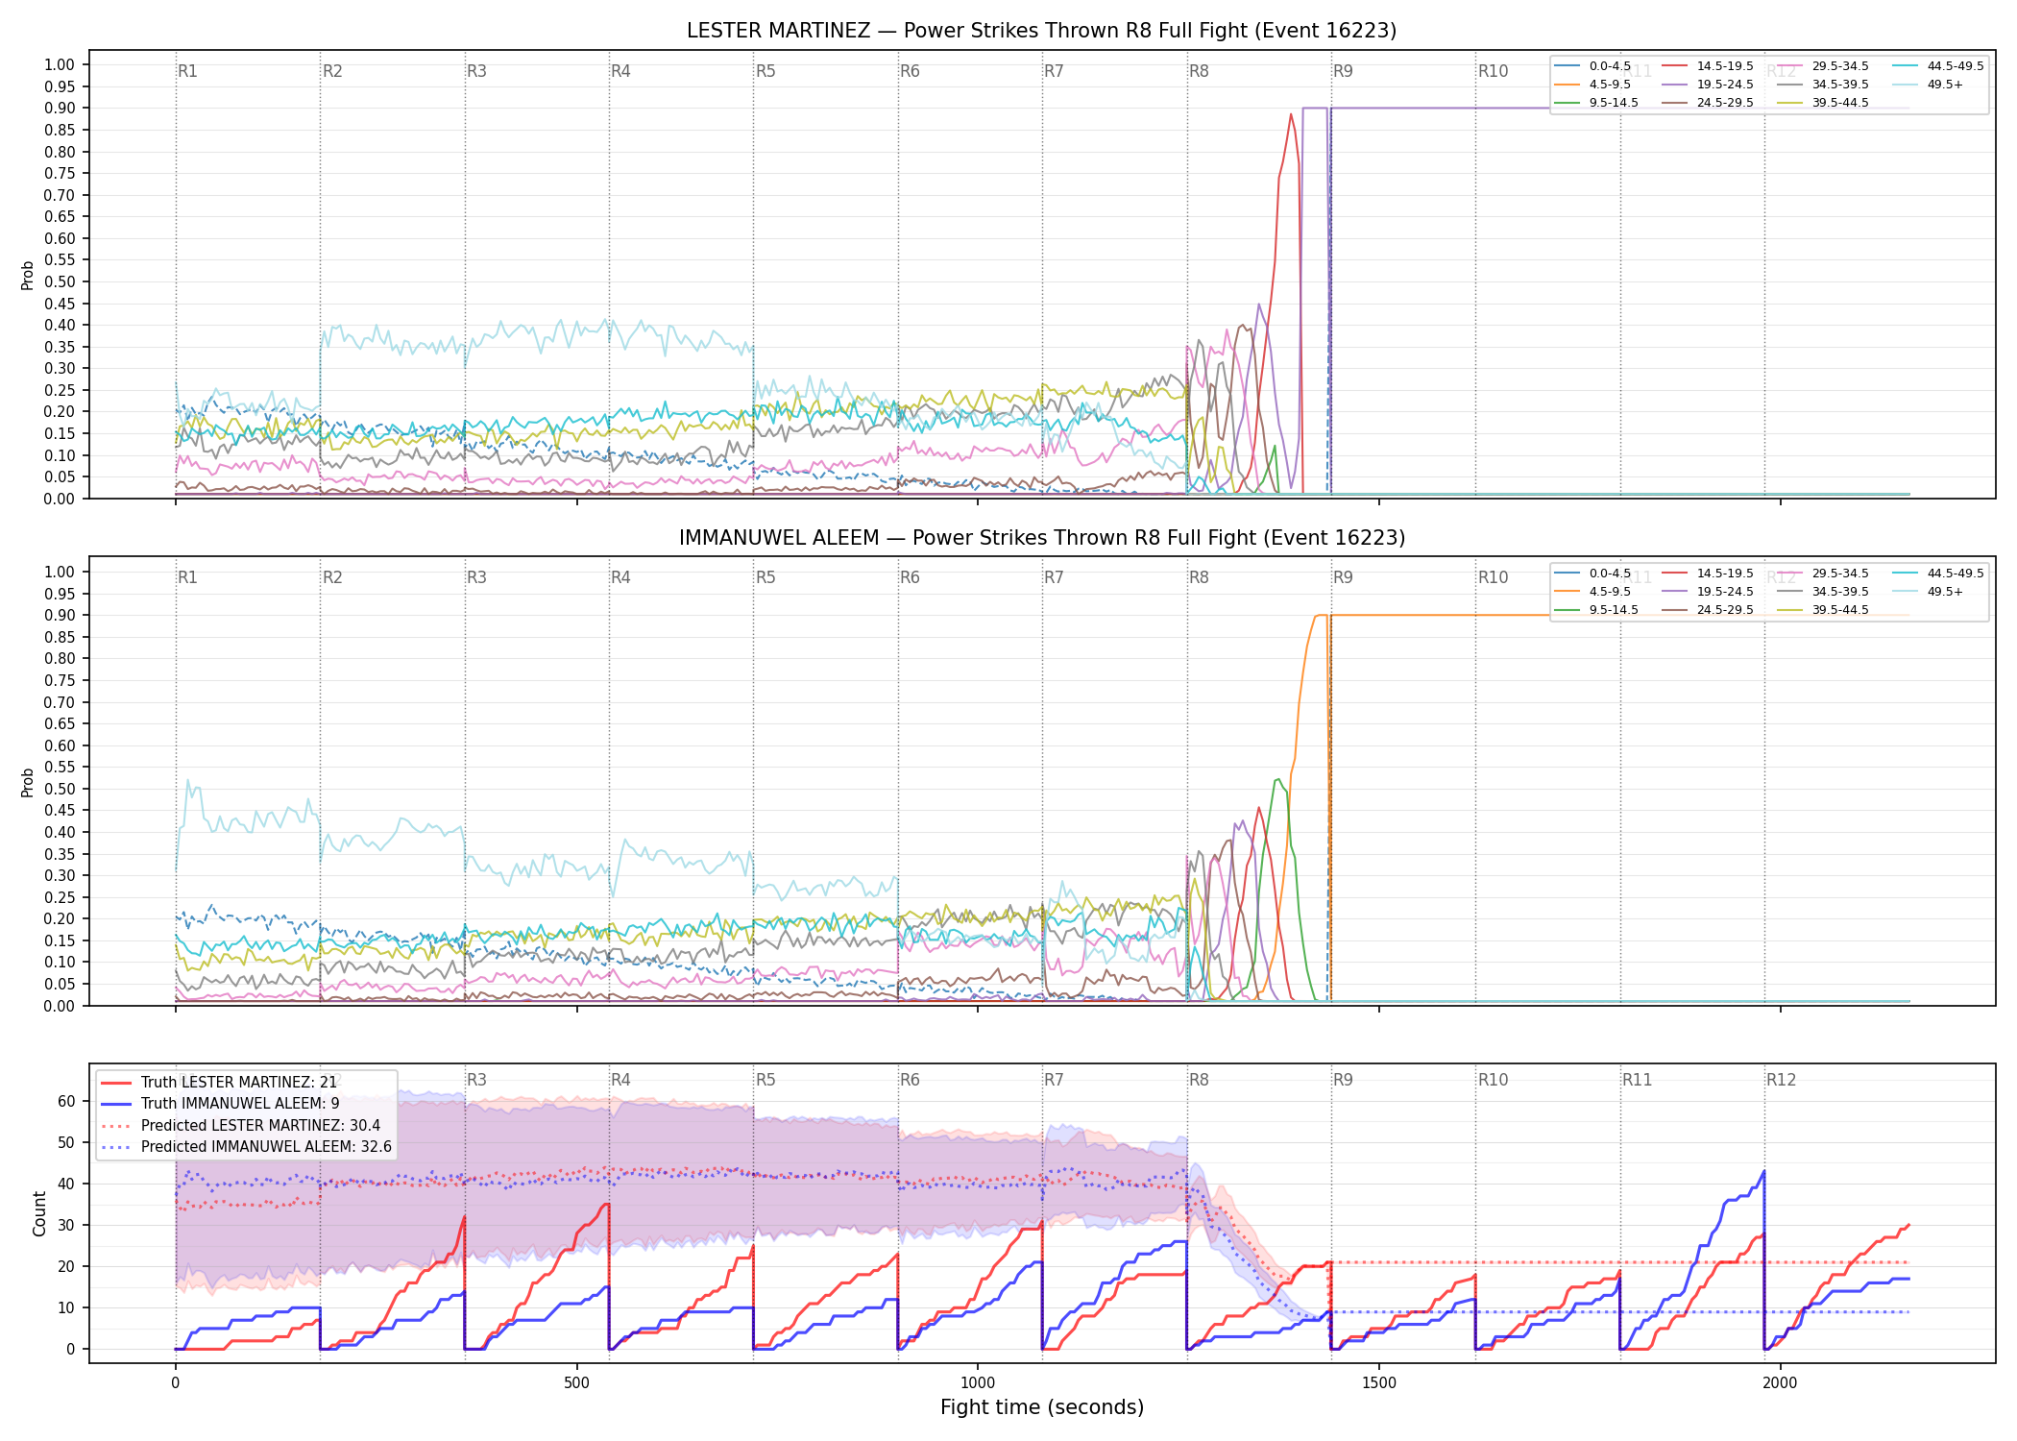Click the R12 round marker in the Count chart
Viewport: 2017px width, 1441px height.
tap(1781, 1080)
